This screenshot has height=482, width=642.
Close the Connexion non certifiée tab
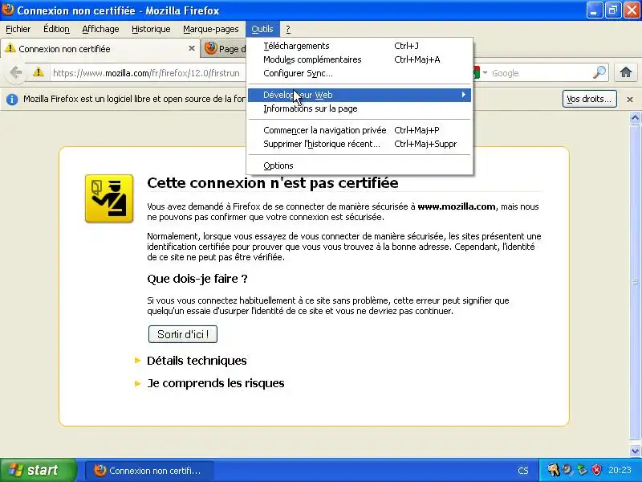(x=191, y=48)
